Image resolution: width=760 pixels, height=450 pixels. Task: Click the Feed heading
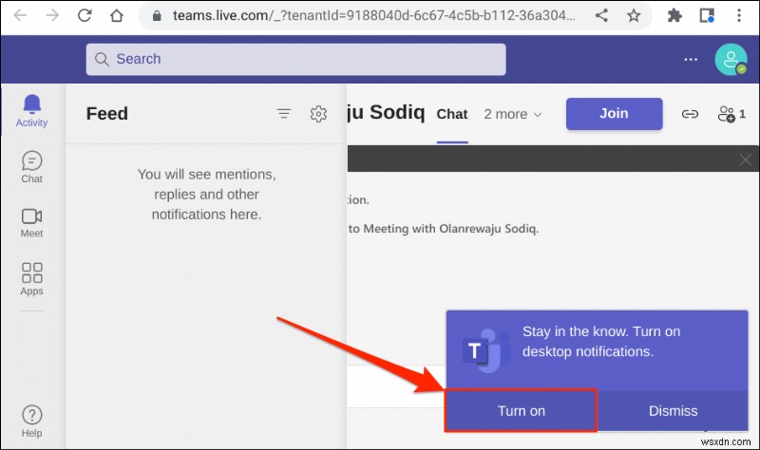[107, 114]
